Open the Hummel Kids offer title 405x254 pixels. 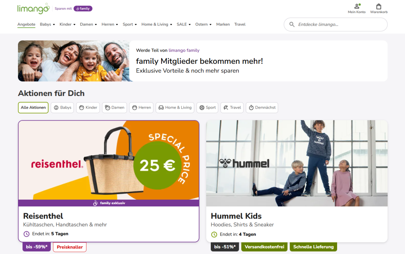236,216
